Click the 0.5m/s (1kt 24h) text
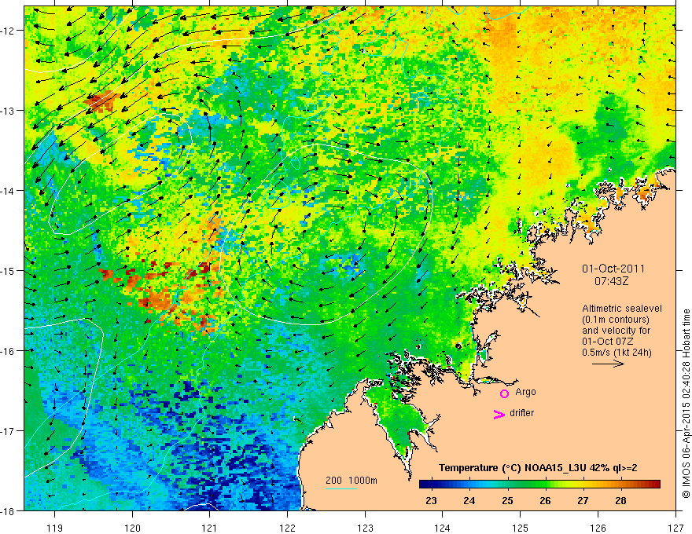Screen dimensions: 692x534 coord(617,353)
